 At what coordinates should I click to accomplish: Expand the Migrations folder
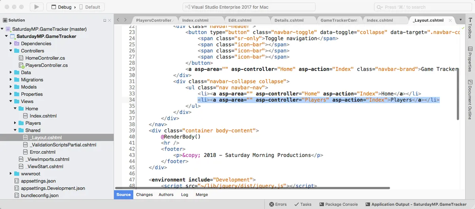(x=11, y=80)
